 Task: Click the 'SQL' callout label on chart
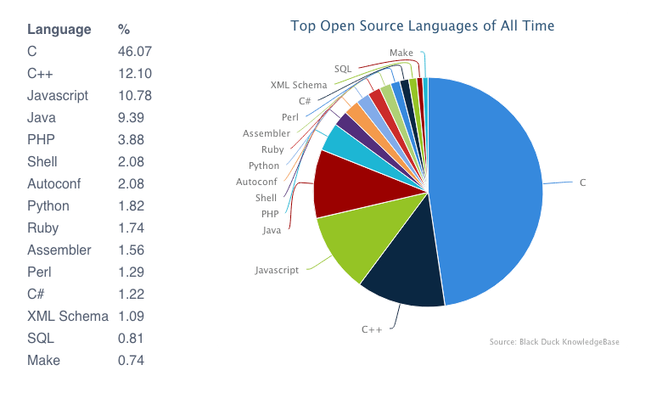coord(344,67)
